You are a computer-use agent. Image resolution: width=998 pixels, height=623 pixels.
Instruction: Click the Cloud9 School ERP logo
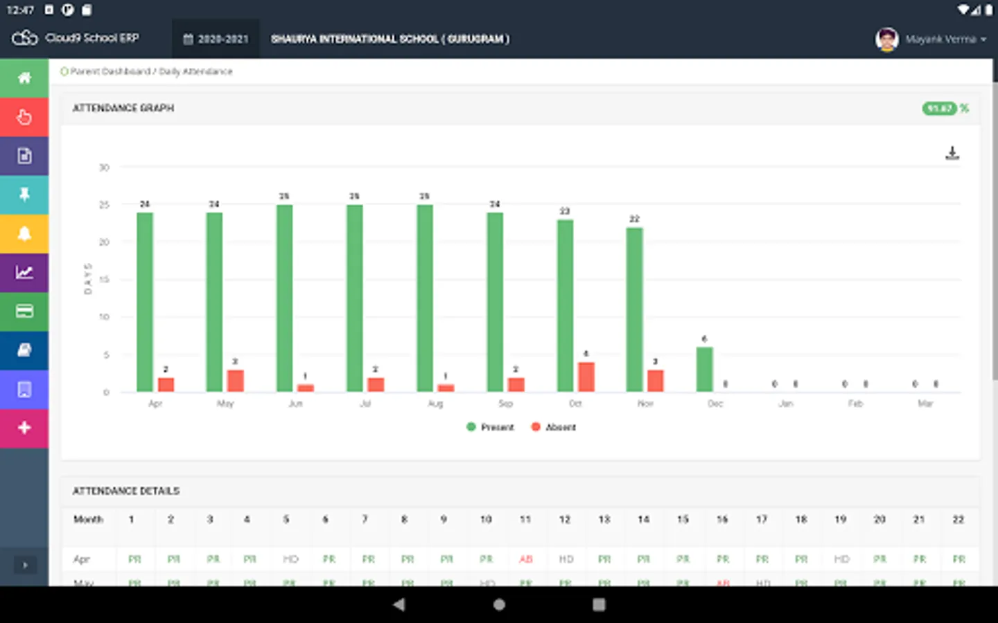click(x=75, y=38)
